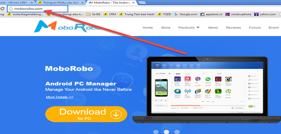Focus the moborobo.com address bar

pos(37,9)
